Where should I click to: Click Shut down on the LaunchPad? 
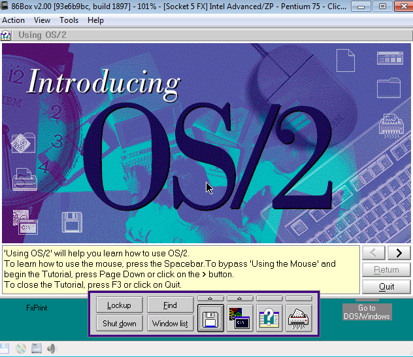120,323
